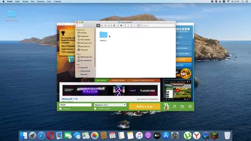Click the orange Launcher Pro button
Image resolution: width=251 pixels, height=141 pixels.
pyautogui.click(x=184, y=60)
